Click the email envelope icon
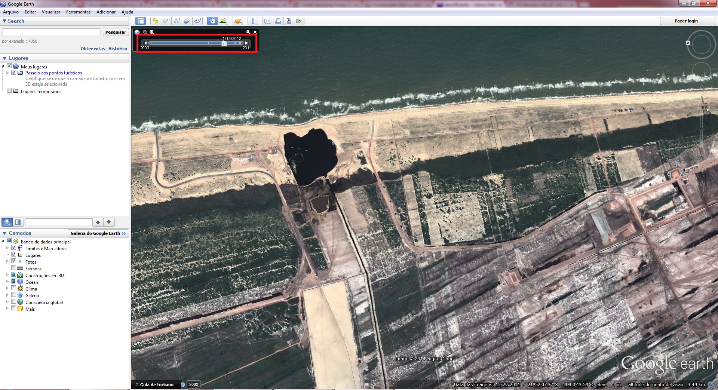The image size is (718, 390). coord(267,21)
